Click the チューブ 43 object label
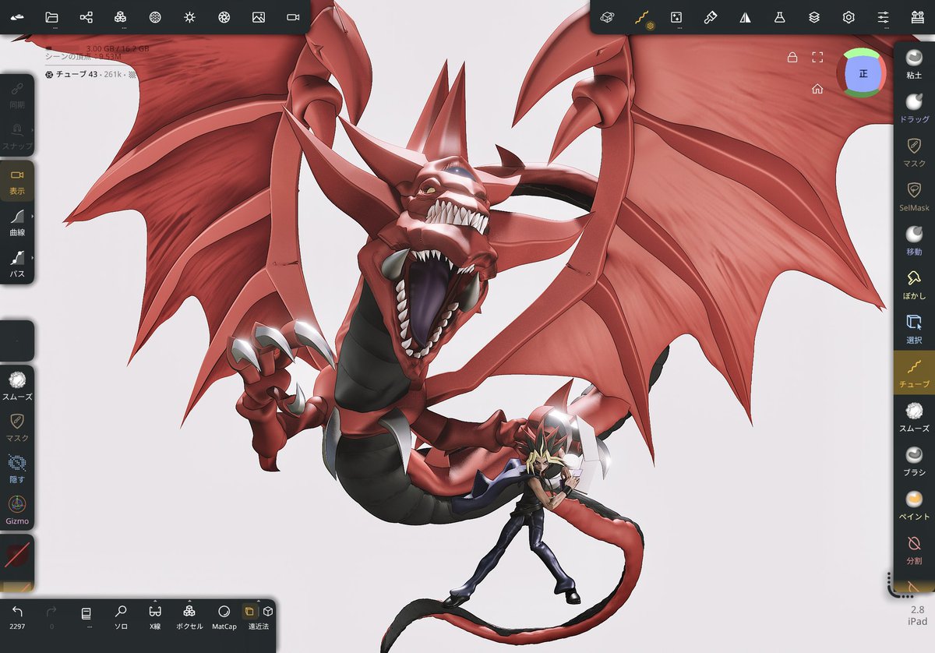The height and width of the screenshot is (653, 935). [76, 74]
